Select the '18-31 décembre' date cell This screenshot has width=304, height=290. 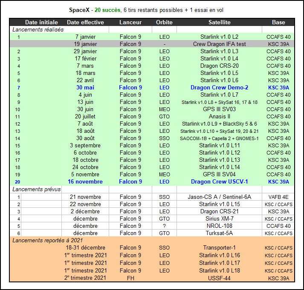tap(85, 247)
